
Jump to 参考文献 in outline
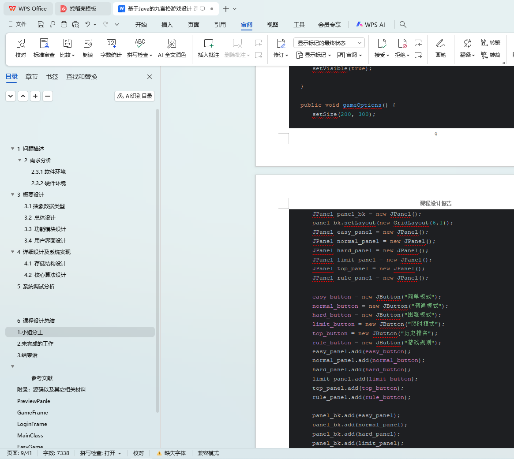(42, 378)
